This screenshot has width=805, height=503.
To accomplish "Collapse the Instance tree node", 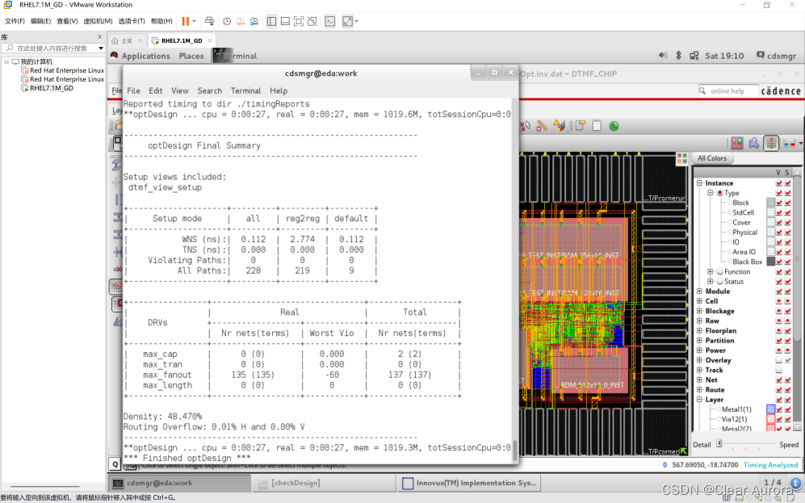I will 699,182.
